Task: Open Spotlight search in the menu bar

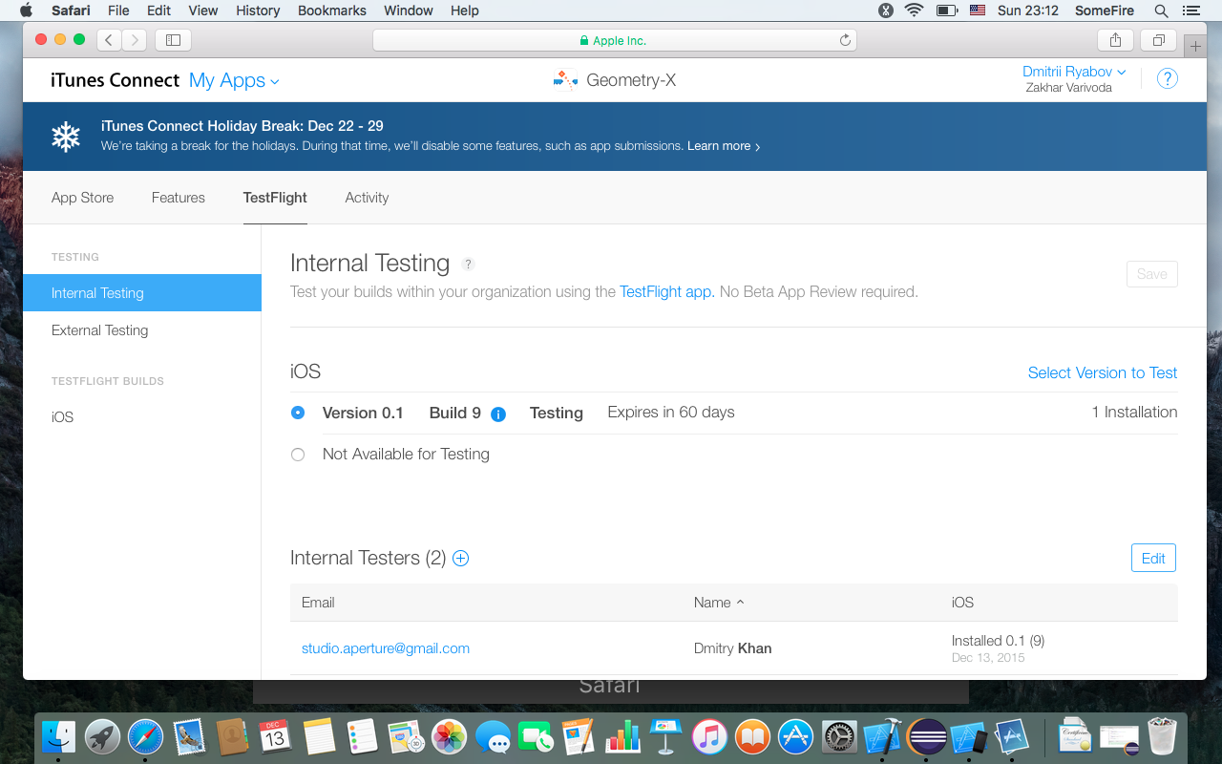Action: [x=1161, y=11]
